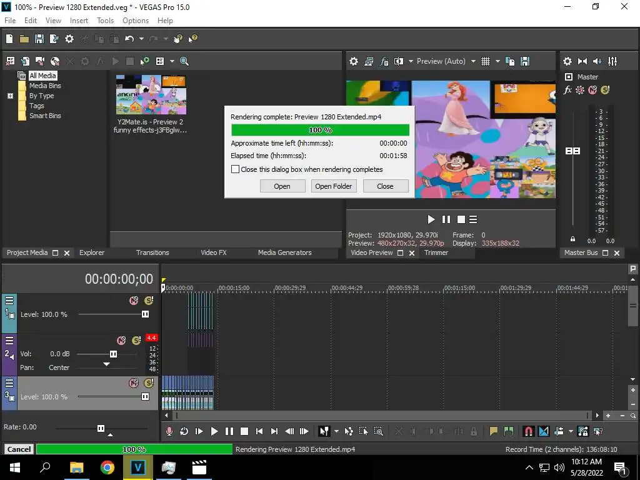Click Open Folder in the render dialog
The image size is (640, 480).
coord(334,186)
